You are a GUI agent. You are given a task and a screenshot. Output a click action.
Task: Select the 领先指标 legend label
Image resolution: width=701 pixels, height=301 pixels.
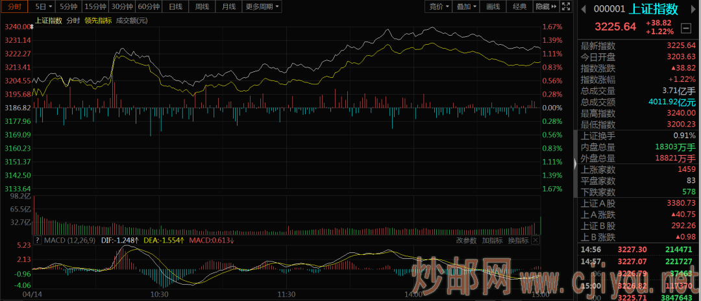pos(98,21)
